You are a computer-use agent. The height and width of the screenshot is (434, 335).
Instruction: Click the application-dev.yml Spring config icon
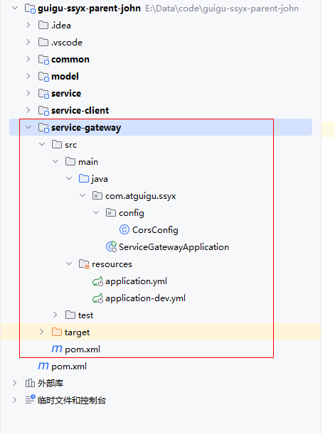click(97, 298)
